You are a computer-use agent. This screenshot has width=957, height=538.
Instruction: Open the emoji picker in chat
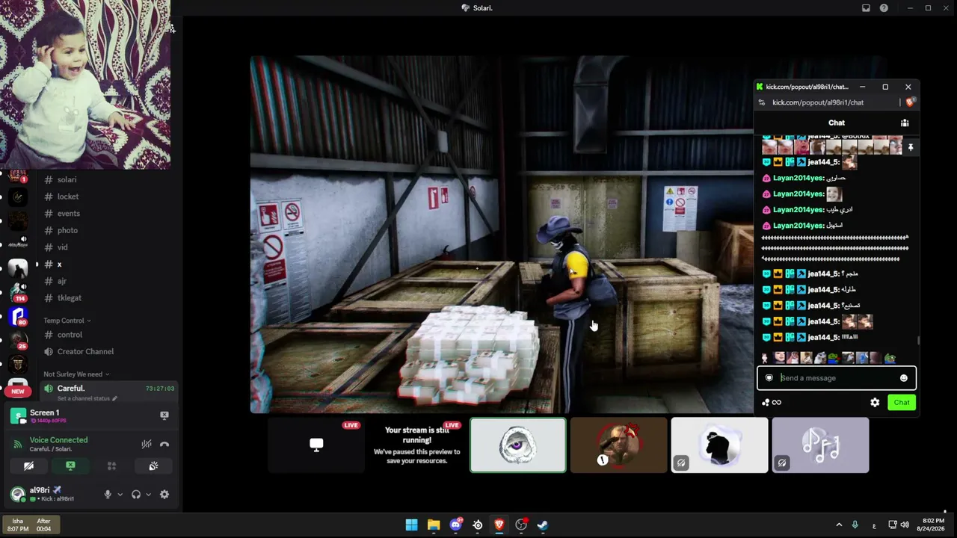[x=904, y=378]
